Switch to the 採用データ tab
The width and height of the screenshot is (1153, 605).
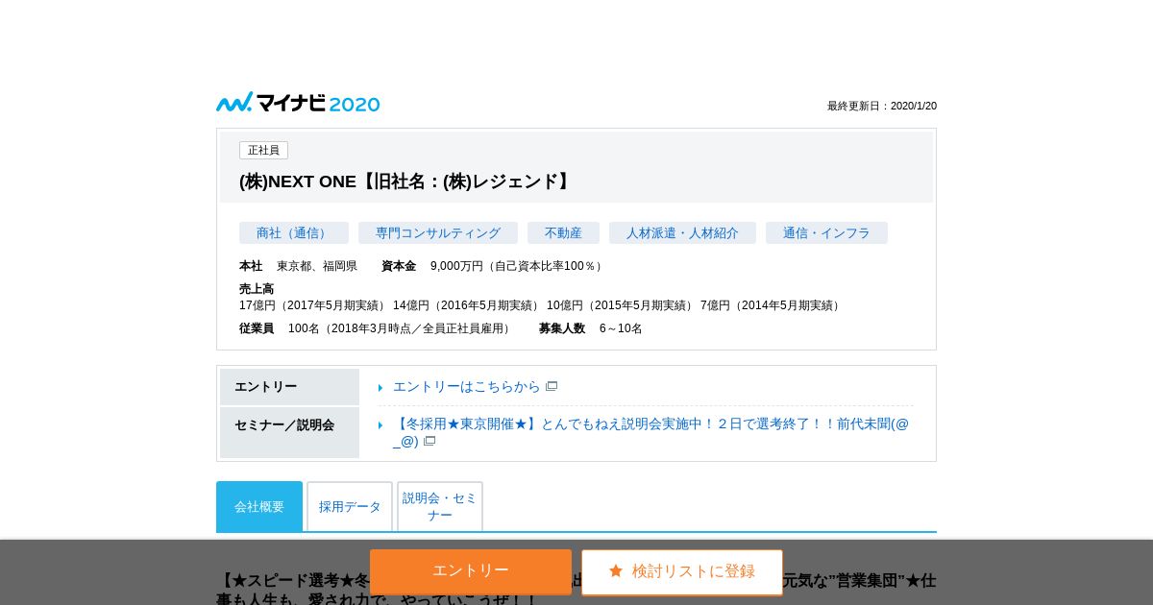point(350,506)
